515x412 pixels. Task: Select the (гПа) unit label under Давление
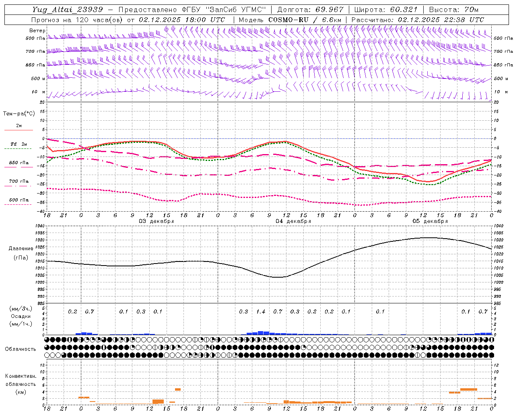click(x=20, y=257)
